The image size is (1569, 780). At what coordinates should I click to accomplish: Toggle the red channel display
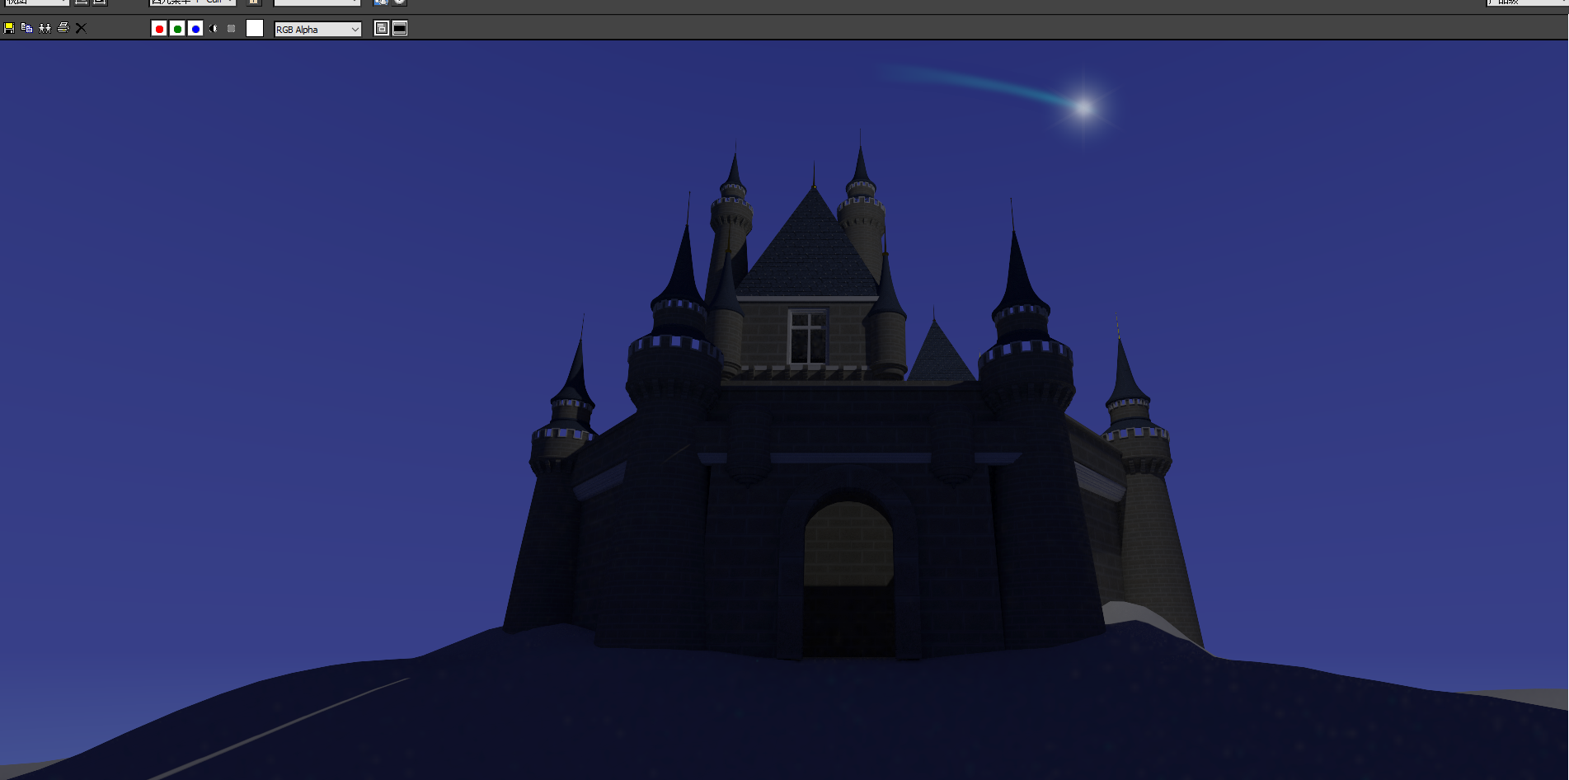[x=159, y=29]
